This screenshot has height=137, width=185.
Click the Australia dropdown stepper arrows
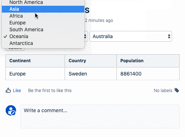click(169, 36)
